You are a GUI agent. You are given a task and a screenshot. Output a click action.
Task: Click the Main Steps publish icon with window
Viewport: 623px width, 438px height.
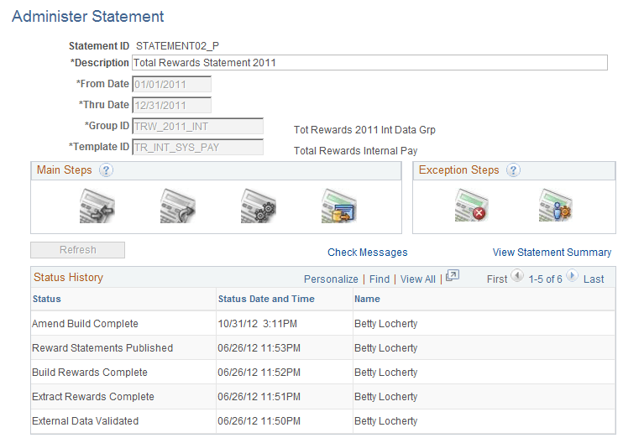pos(339,206)
